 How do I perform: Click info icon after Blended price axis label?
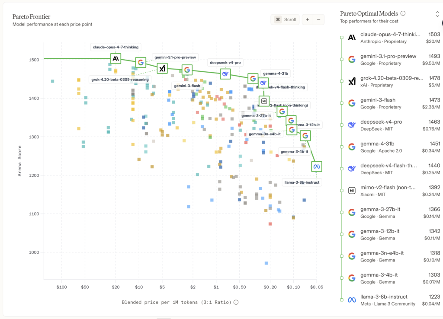[236, 302]
